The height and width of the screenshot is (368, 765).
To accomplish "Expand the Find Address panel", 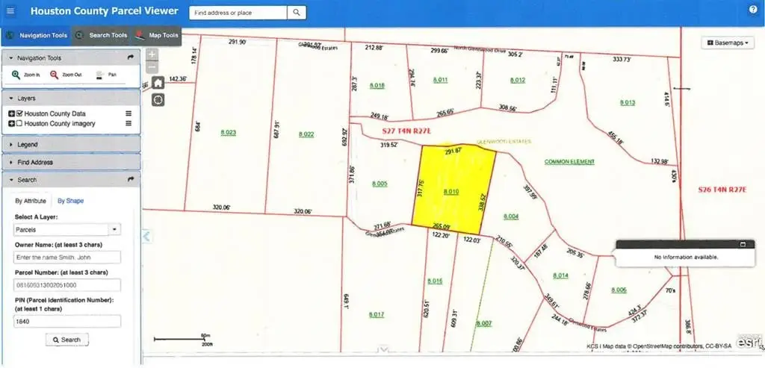I will 71,162.
